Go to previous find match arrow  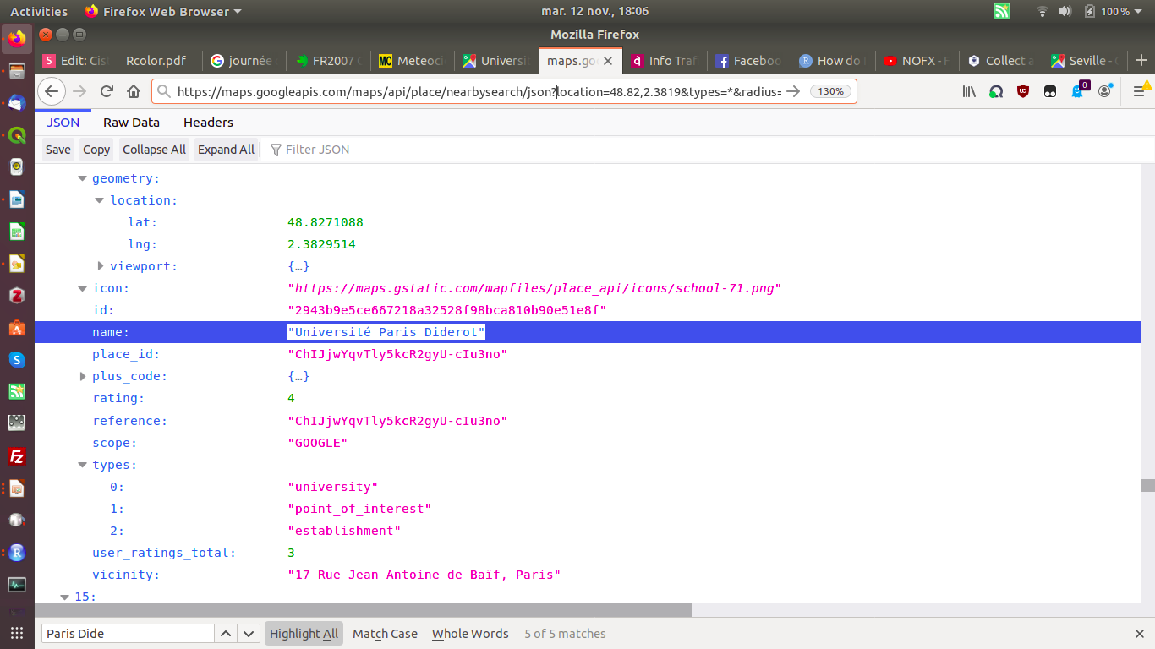[x=226, y=634]
